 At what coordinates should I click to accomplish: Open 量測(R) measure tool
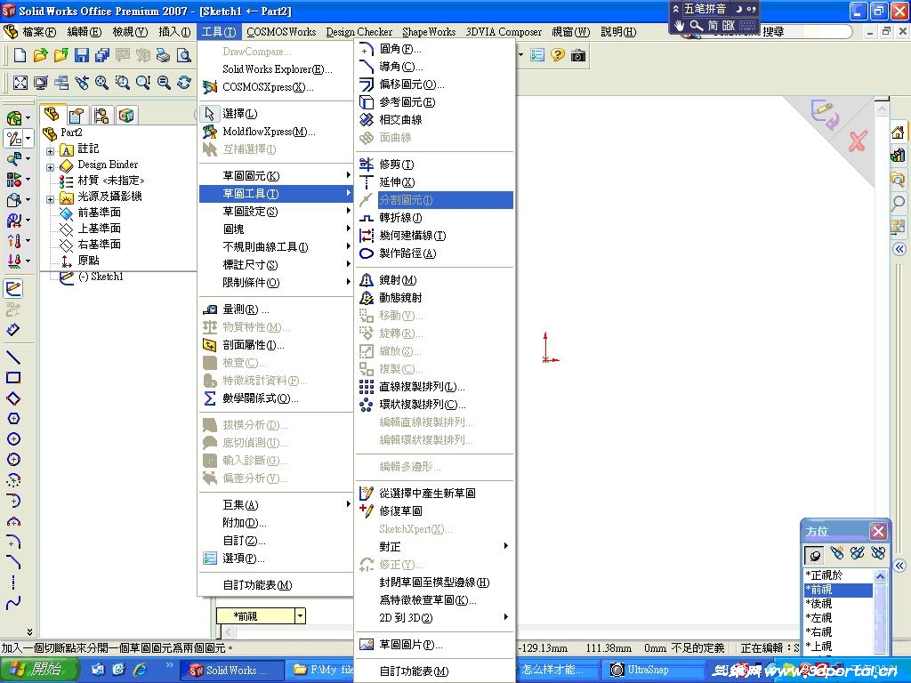[276, 309]
